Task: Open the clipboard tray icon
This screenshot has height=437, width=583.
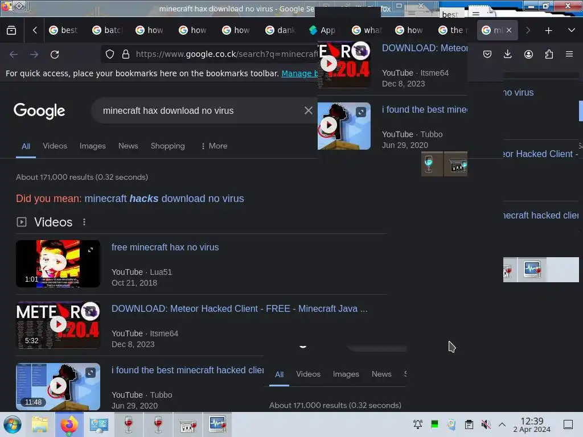Action: coord(469,424)
